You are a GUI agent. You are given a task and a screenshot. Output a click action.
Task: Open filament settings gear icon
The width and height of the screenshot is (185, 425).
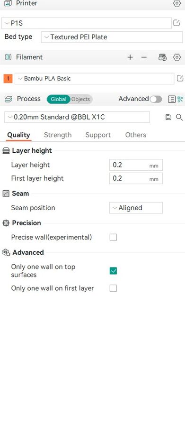click(176, 57)
